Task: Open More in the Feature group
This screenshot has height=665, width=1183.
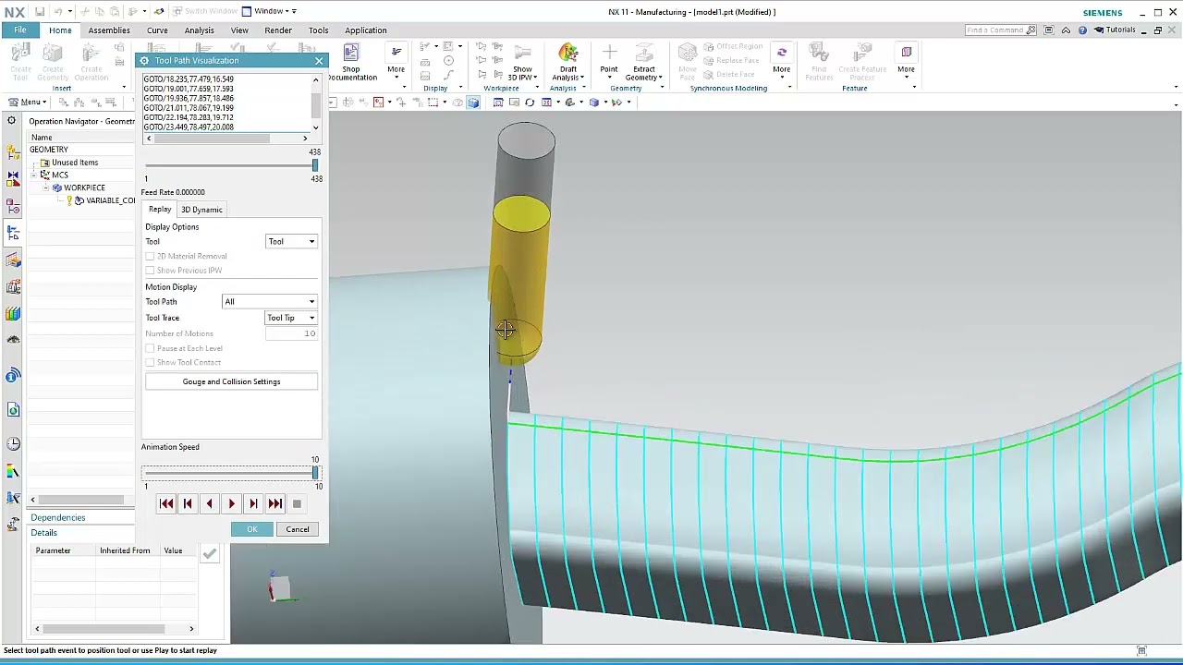Action: tap(906, 59)
